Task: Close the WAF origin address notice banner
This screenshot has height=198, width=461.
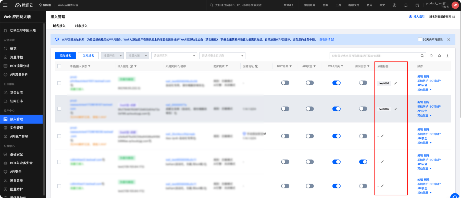Action: [x=449, y=39]
